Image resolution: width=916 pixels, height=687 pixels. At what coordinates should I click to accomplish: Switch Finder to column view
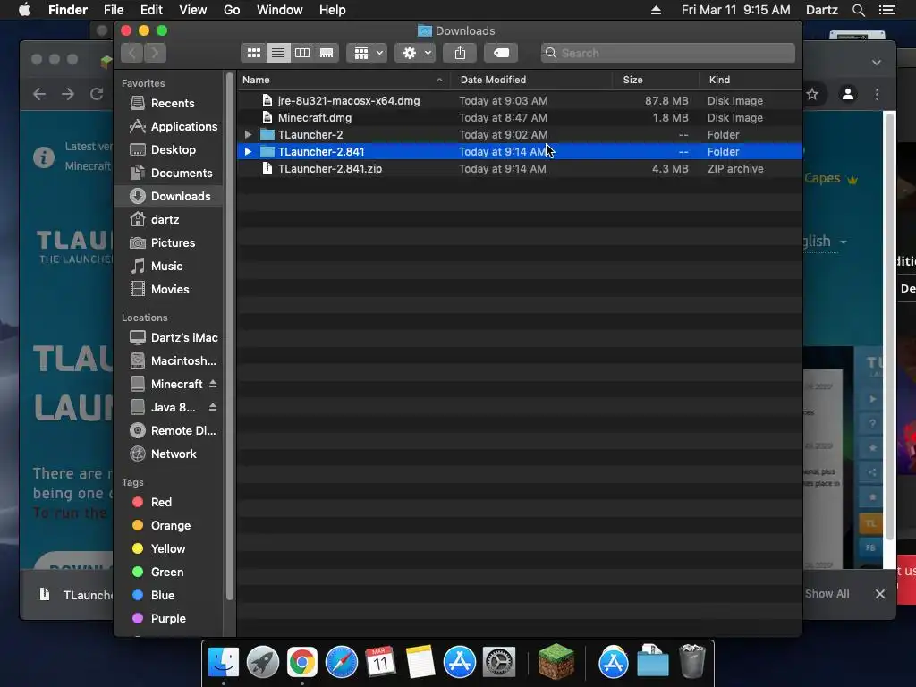tap(302, 53)
